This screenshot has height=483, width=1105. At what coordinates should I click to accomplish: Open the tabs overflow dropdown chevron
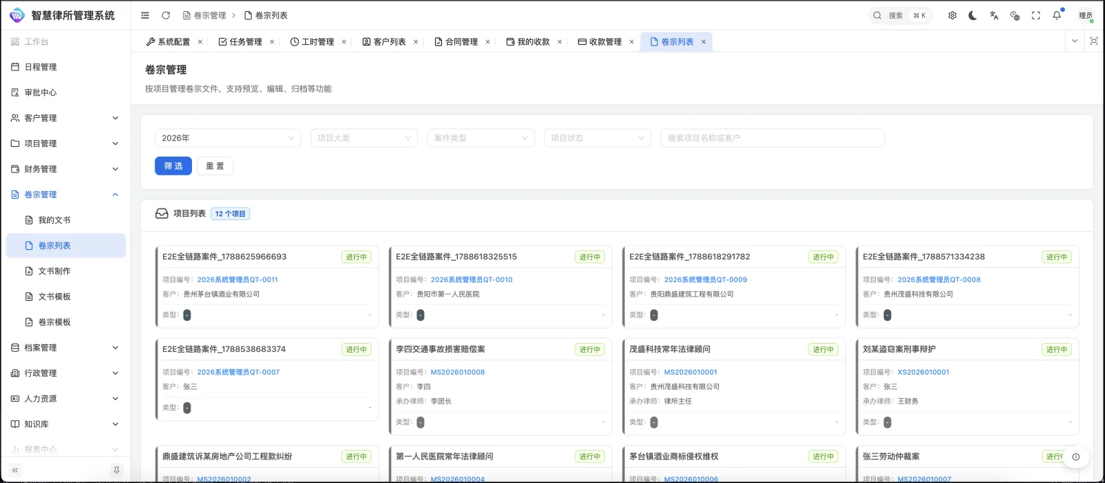point(1075,41)
